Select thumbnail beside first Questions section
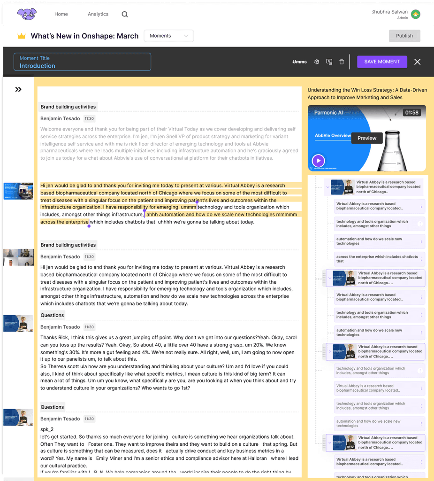Image resolution: width=434 pixels, height=481 pixels. click(18, 323)
